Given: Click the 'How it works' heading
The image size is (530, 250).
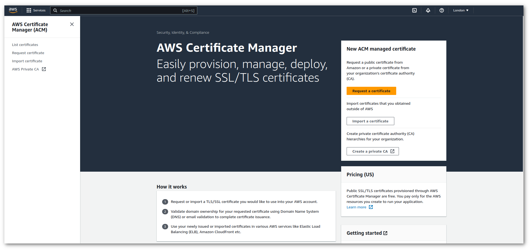Looking at the screenshot, I should (172, 187).
